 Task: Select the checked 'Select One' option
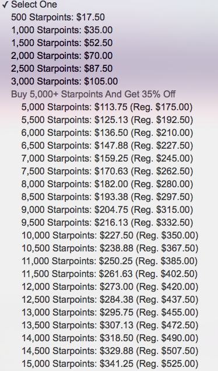point(109,5)
